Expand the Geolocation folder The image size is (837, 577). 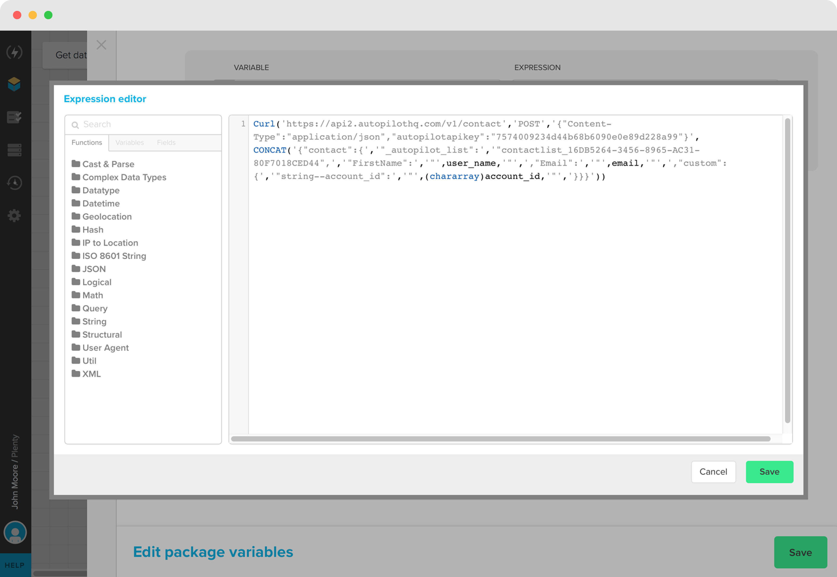pyautogui.click(x=102, y=217)
